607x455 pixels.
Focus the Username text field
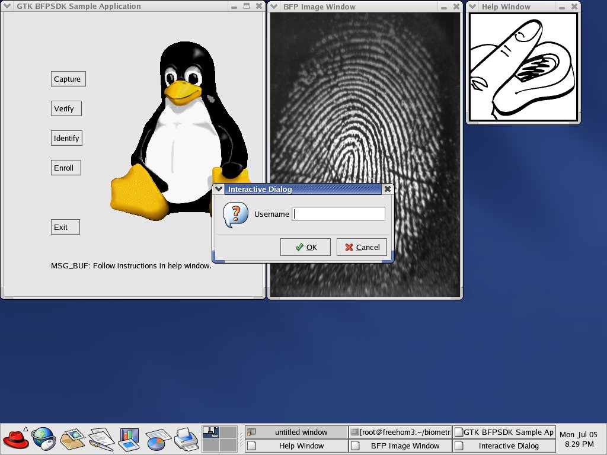click(x=338, y=214)
